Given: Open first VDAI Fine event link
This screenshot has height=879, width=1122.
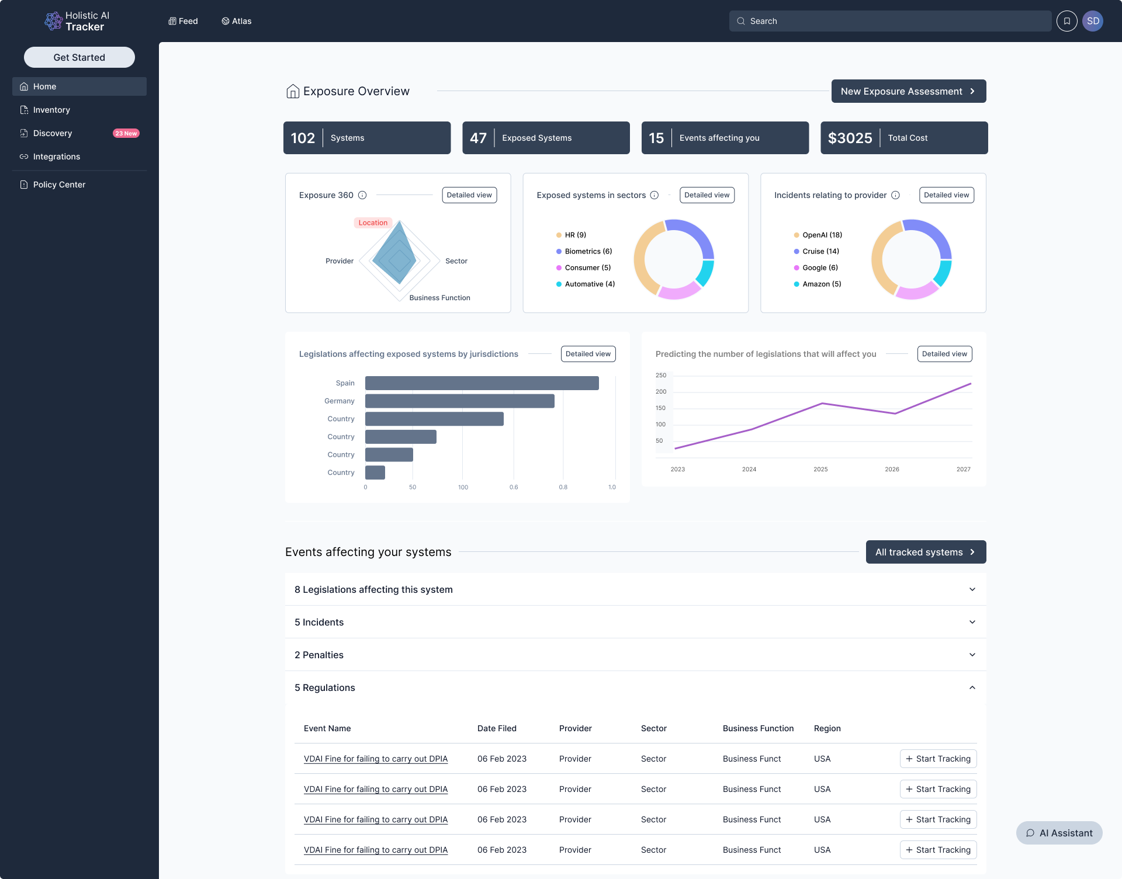Looking at the screenshot, I should (375, 759).
